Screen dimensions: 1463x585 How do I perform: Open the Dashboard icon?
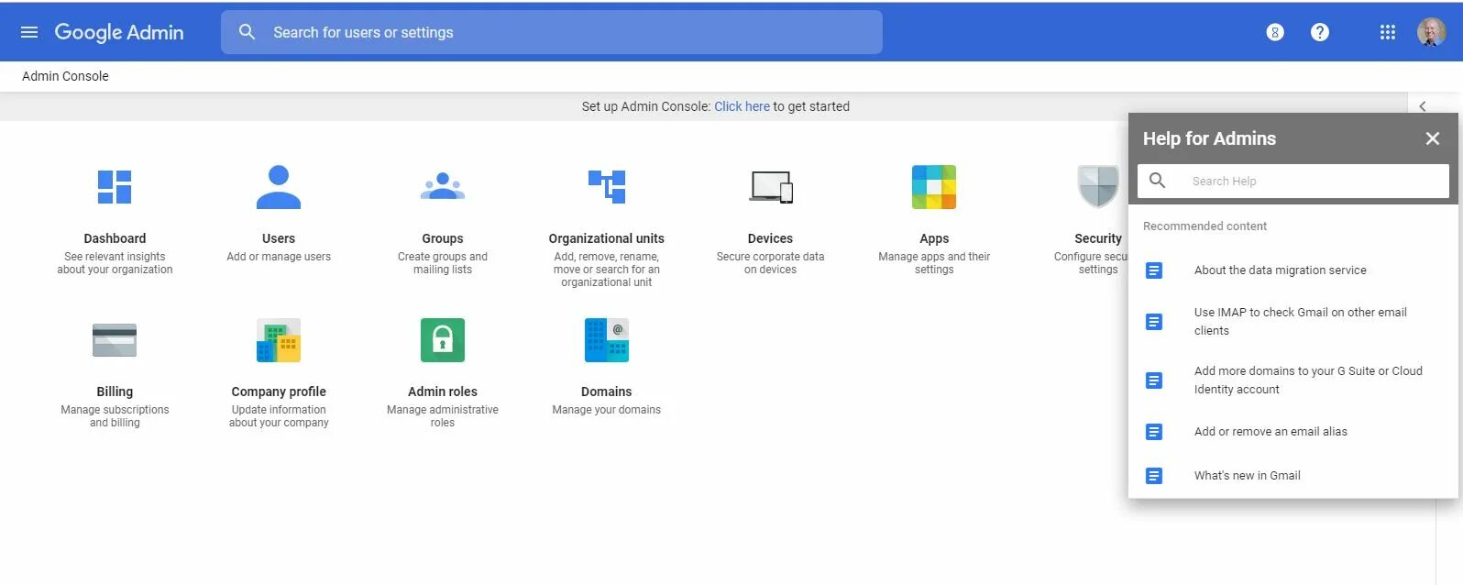115,187
